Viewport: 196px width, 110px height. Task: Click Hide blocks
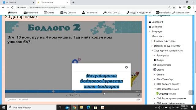point(163,13)
